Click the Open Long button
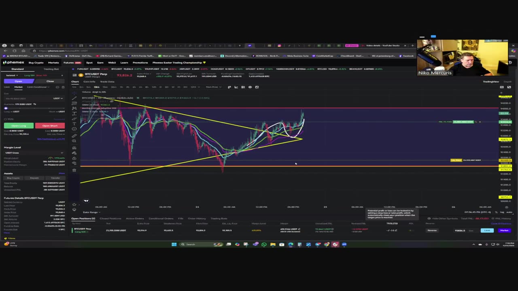518x291 pixels. (x=19, y=126)
